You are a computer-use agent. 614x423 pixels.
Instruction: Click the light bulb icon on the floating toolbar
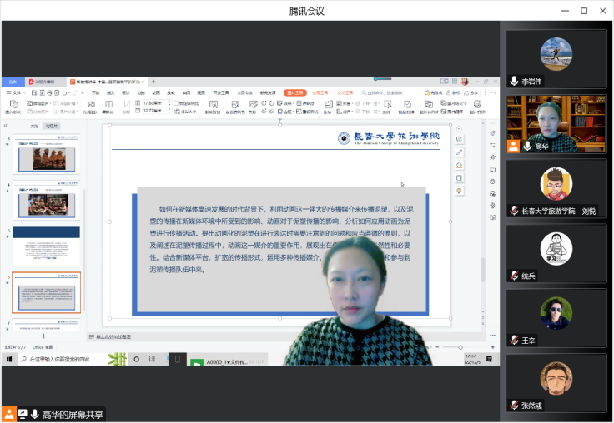pyautogui.click(x=460, y=191)
